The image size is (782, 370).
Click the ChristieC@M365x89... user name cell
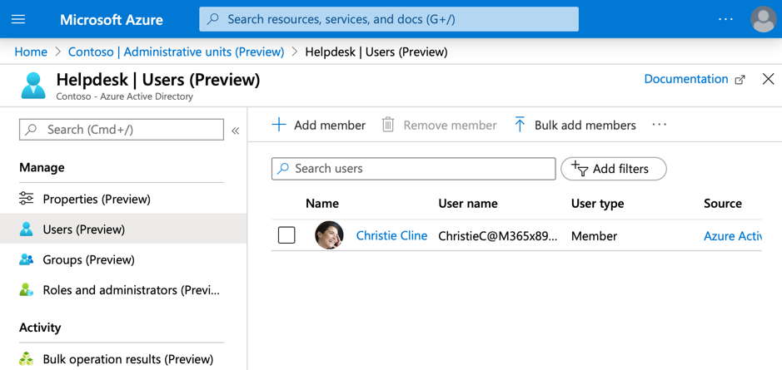(498, 235)
